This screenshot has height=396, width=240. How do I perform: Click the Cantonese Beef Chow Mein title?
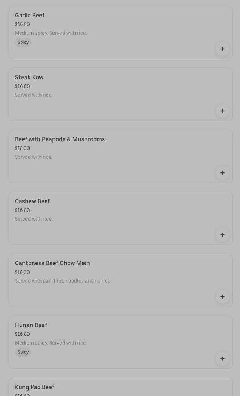coord(52,263)
